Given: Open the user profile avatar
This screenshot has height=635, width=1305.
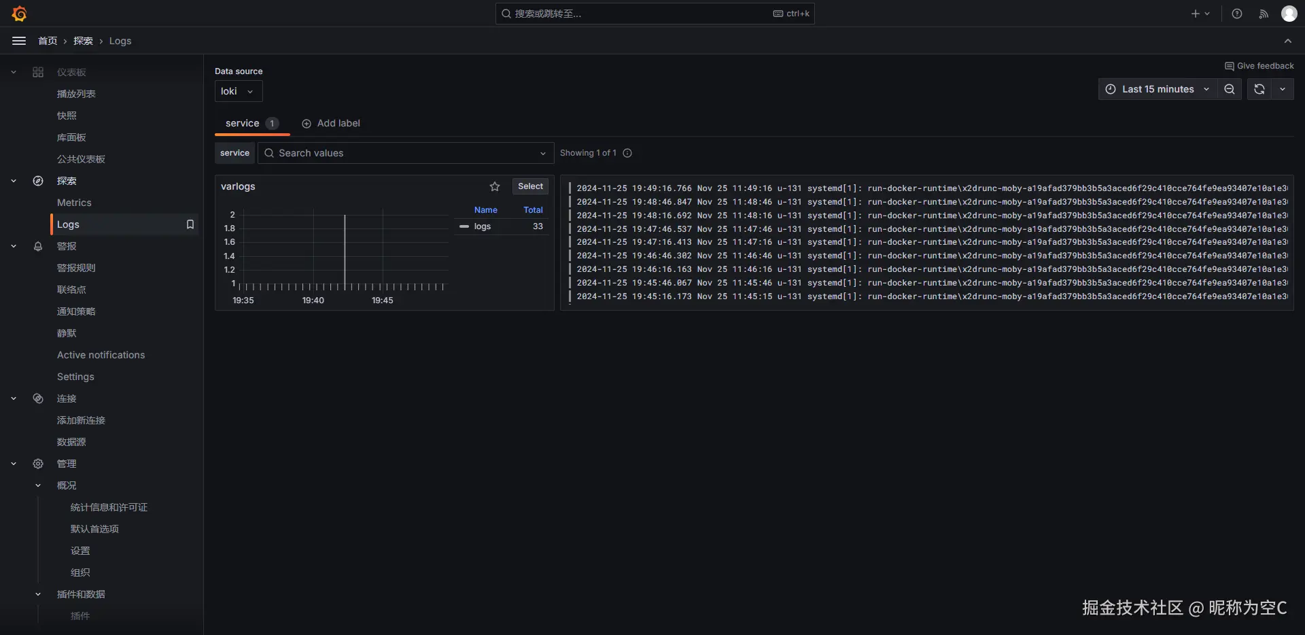Looking at the screenshot, I should [x=1289, y=14].
